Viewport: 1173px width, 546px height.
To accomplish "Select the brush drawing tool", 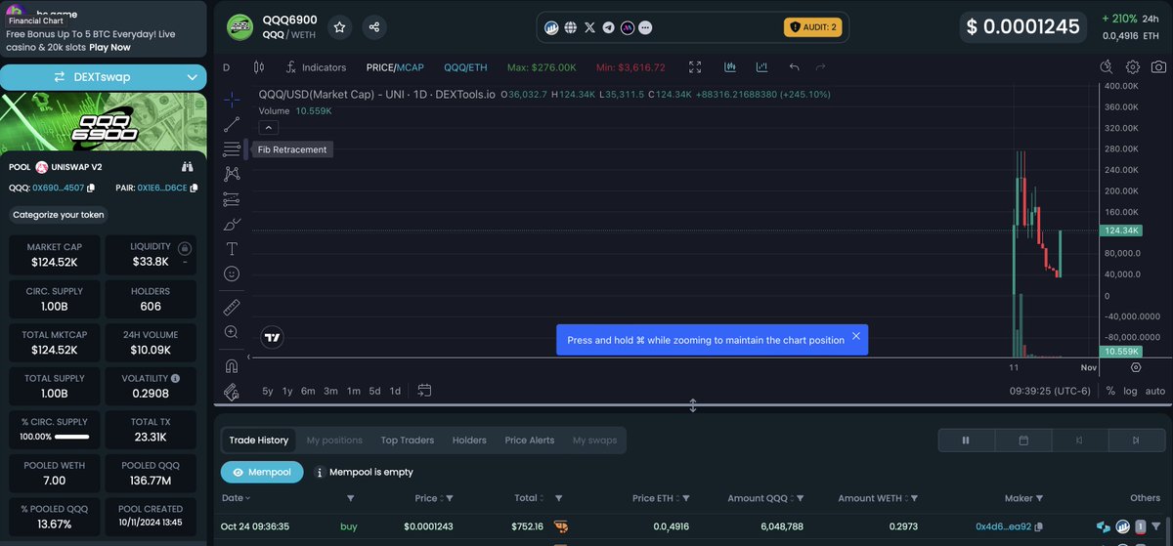I will click(x=232, y=225).
